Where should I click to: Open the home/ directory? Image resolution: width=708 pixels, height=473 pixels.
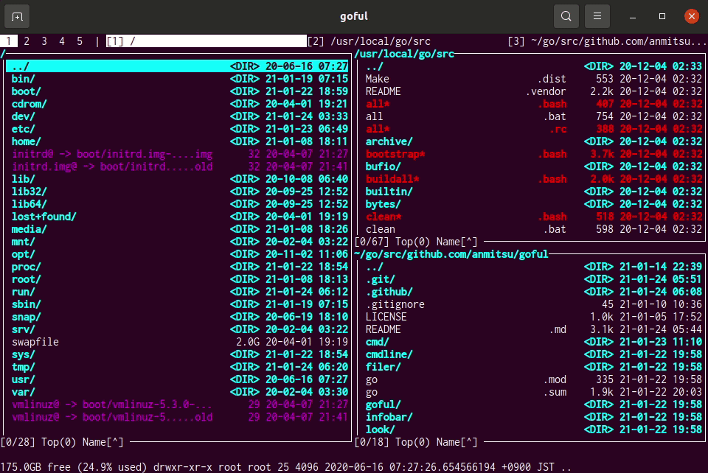pos(180,141)
